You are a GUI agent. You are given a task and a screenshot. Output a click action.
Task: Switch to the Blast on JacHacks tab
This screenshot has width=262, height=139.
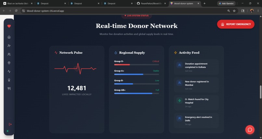18,3
